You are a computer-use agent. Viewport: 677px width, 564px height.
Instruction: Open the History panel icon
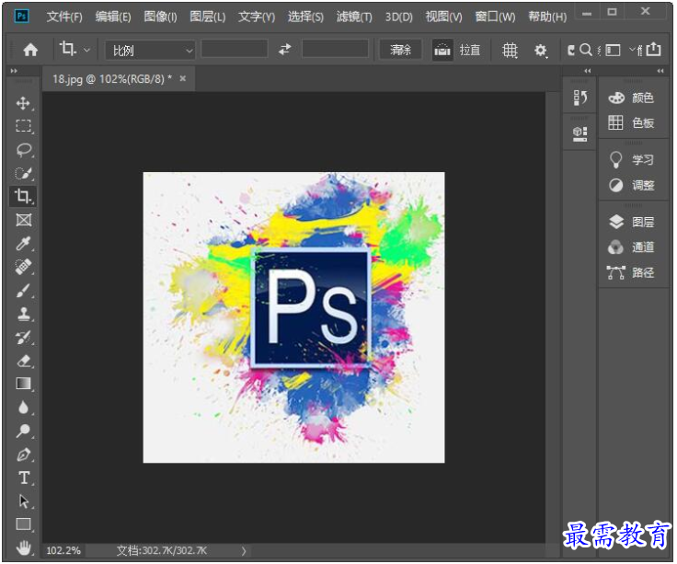tap(579, 98)
